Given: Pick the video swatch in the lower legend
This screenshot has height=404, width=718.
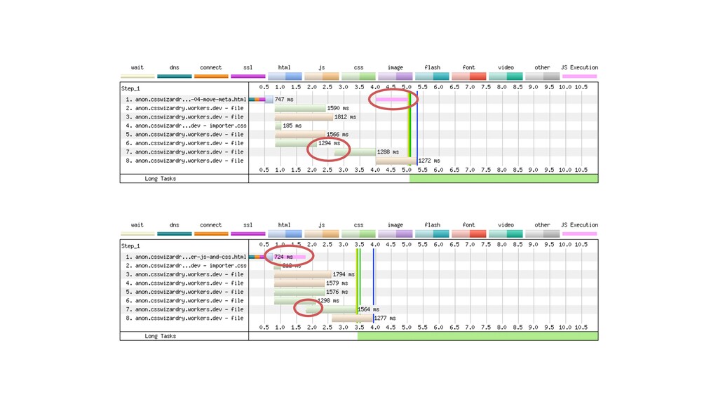Looking at the screenshot, I should (x=506, y=234).
